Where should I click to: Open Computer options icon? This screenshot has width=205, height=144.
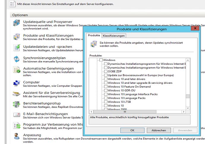17,83
